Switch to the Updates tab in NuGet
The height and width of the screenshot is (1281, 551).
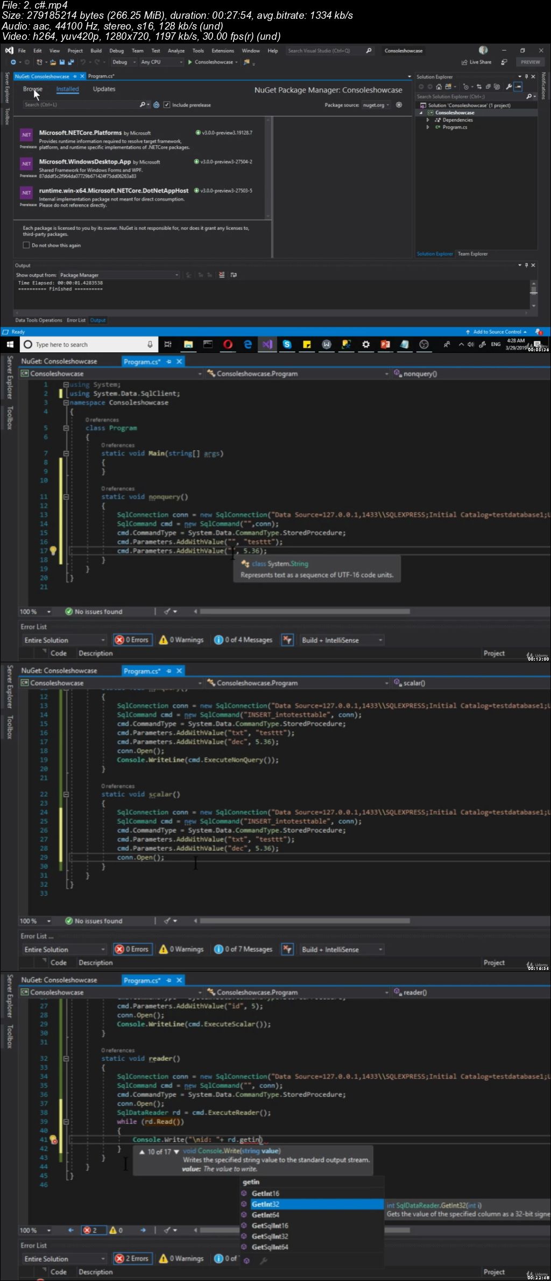(x=104, y=89)
